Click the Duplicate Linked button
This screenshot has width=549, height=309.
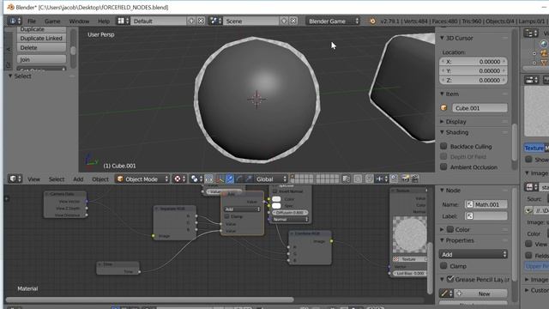[x=41, y=38]
